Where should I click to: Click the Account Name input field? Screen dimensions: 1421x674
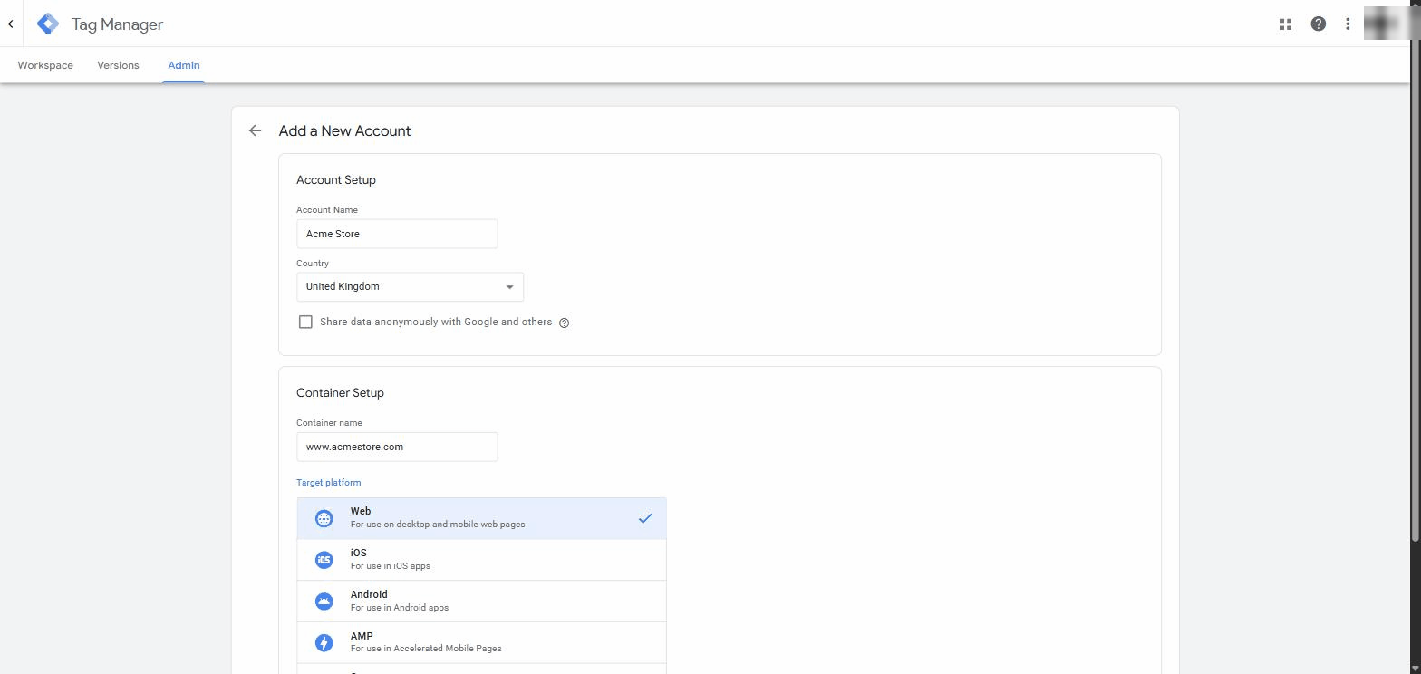coord(397,234)
